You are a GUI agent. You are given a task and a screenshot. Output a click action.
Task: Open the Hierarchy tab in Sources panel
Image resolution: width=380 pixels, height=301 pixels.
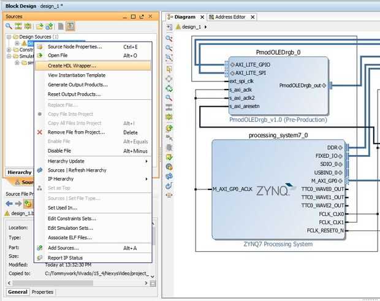tap(20, 172)
